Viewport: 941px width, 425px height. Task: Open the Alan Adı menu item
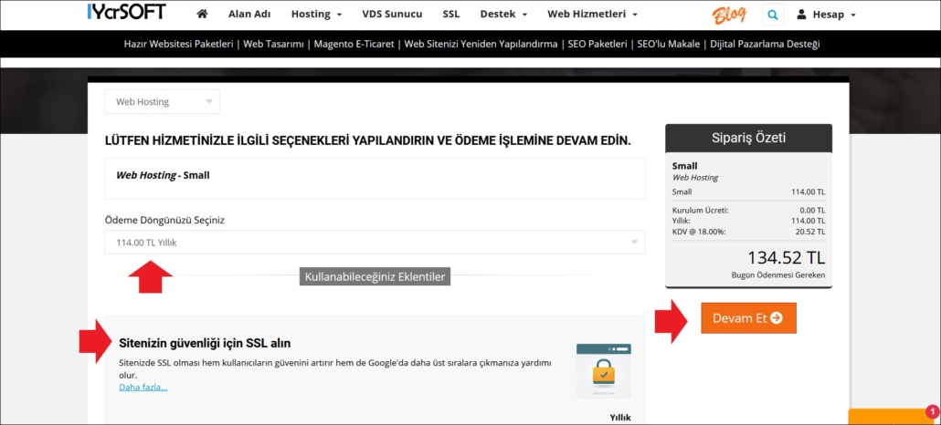(x=249, y=14)
